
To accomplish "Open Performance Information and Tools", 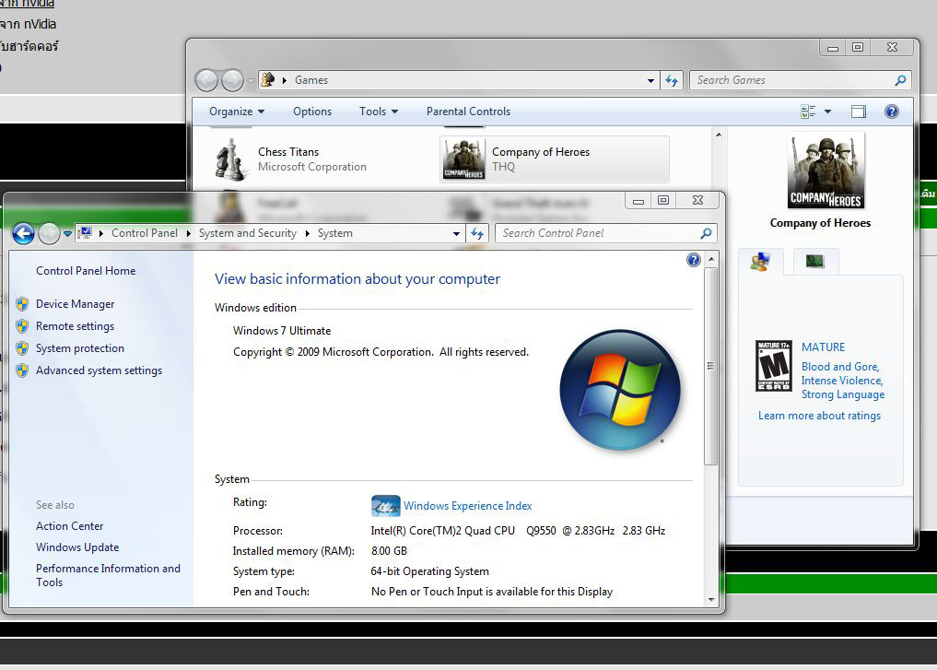I will 108,575.
